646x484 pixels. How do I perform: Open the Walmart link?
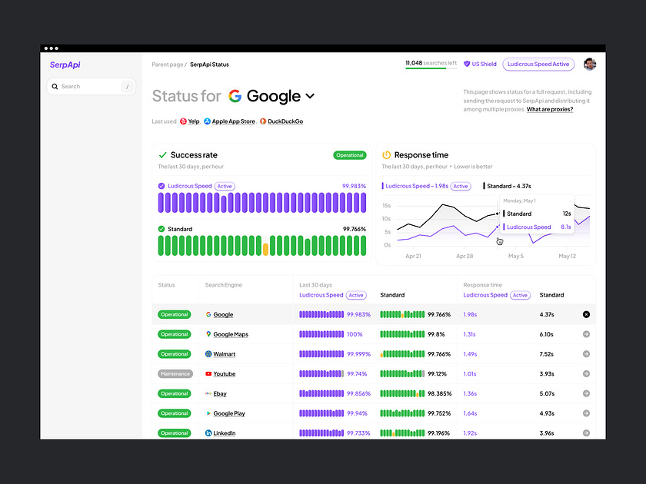click(x=224, y=354)
